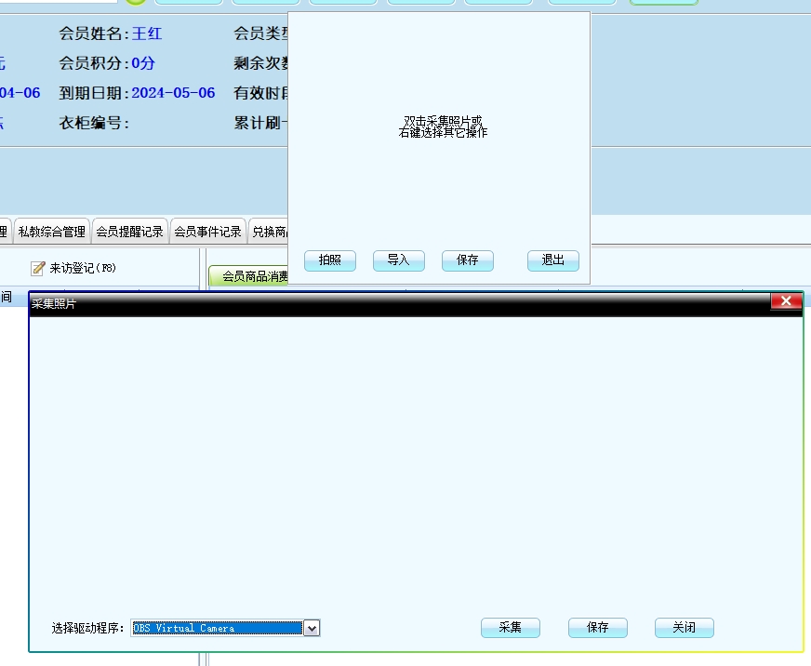This screenshot has height=666, width=811.
Task: Click the 采集照片 dialog title bar
Action: (x=372, y=304)
